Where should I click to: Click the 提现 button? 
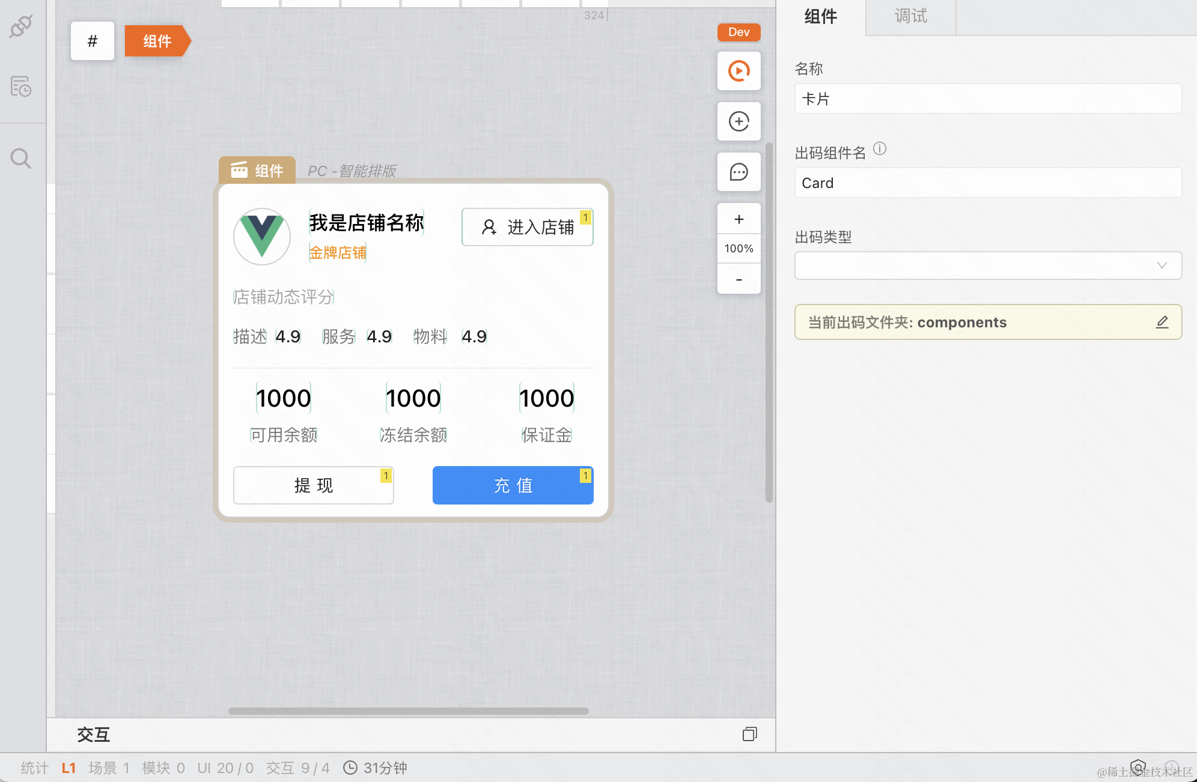pos(313,485)
